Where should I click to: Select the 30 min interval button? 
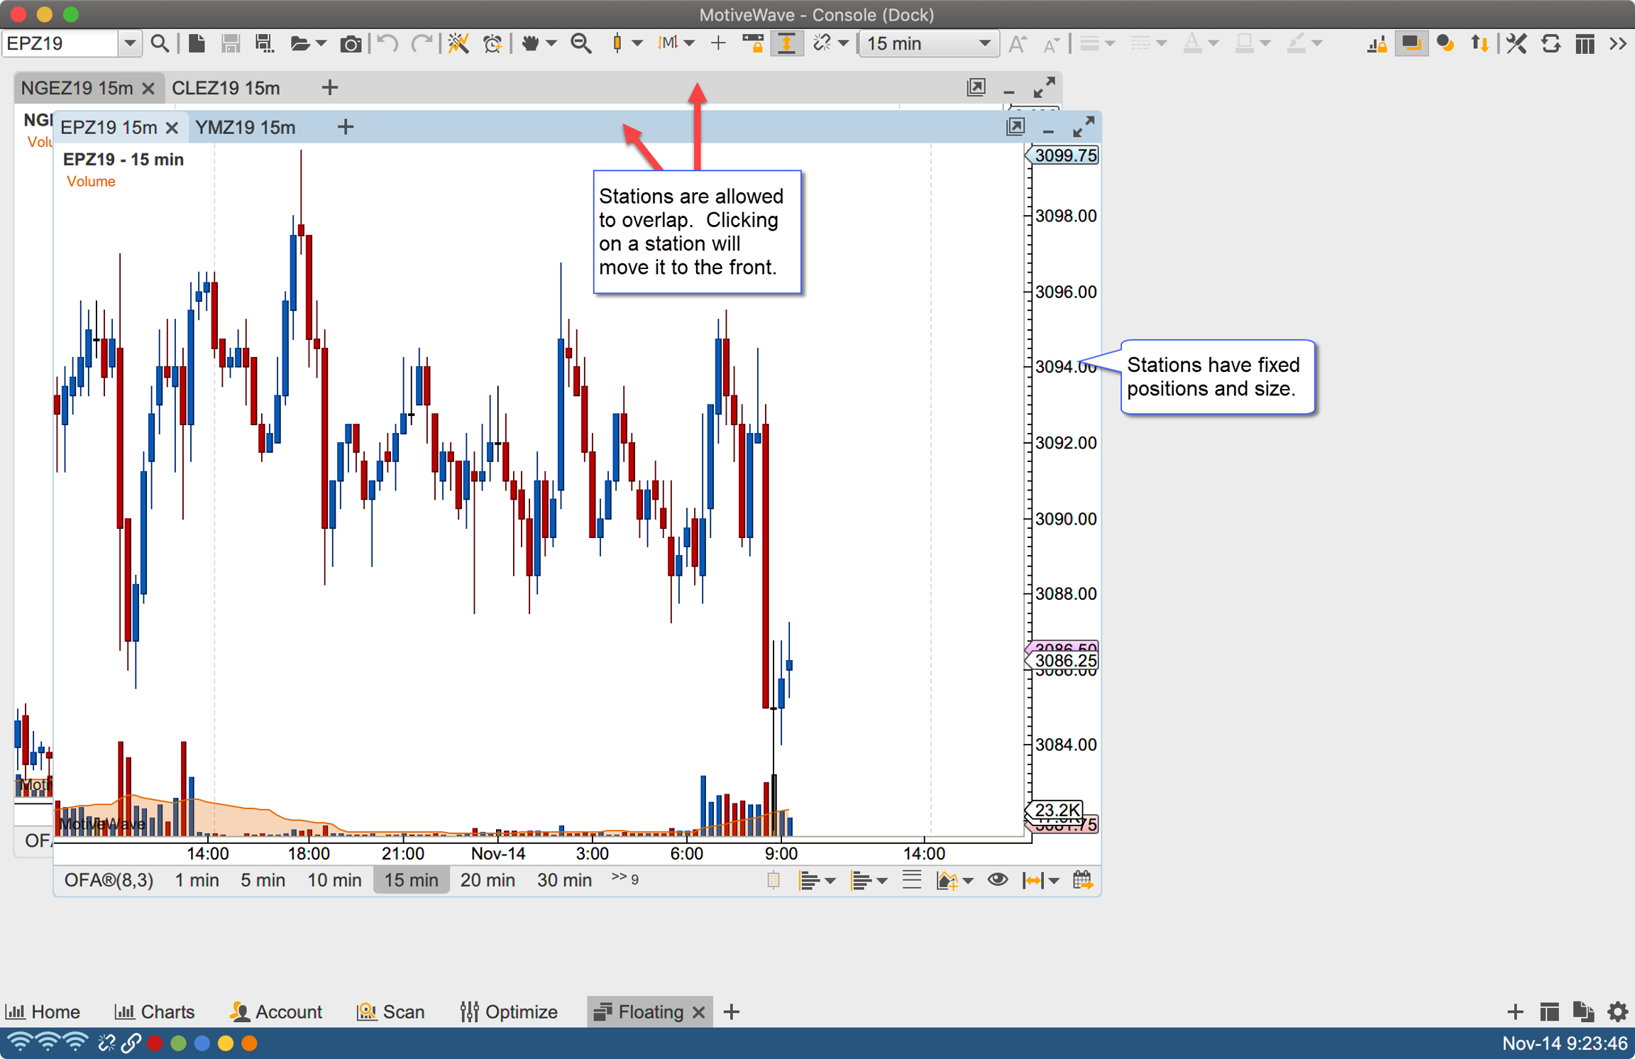click(x=564, y=880)
